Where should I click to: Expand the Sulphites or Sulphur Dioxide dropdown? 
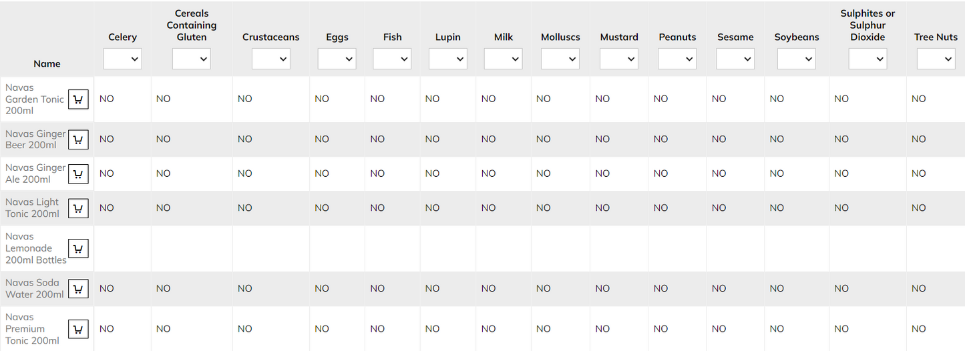[x=867, y=59]
